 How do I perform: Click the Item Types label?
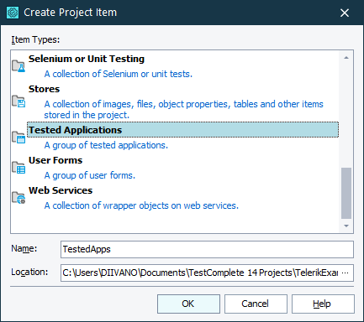[x=35, y=39]
